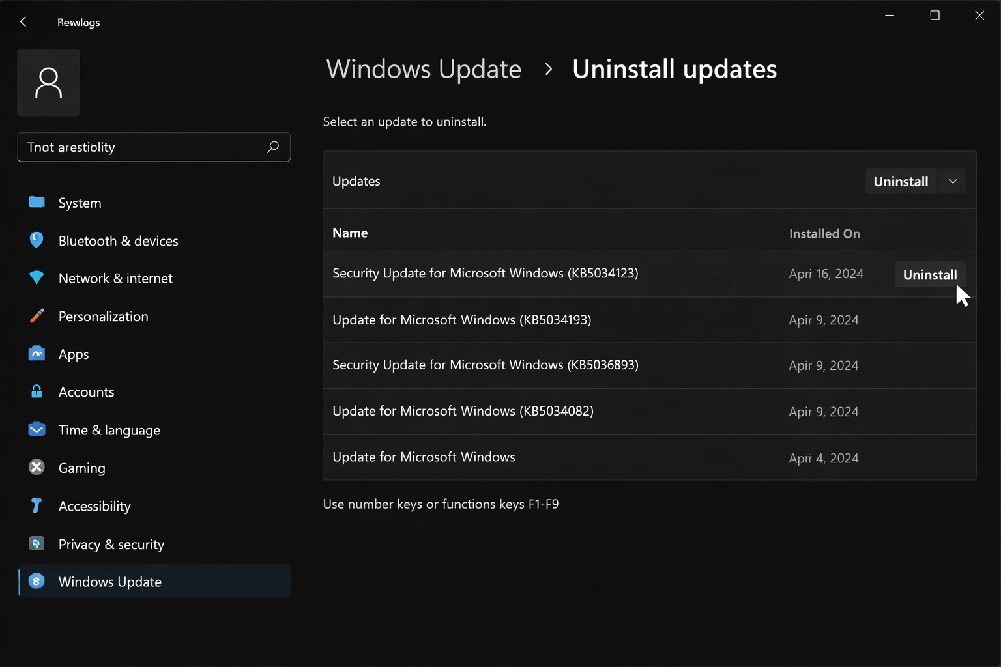The image size is (1001, 667).
Task: Click the back arrow icon
Action: coord(23,22)
